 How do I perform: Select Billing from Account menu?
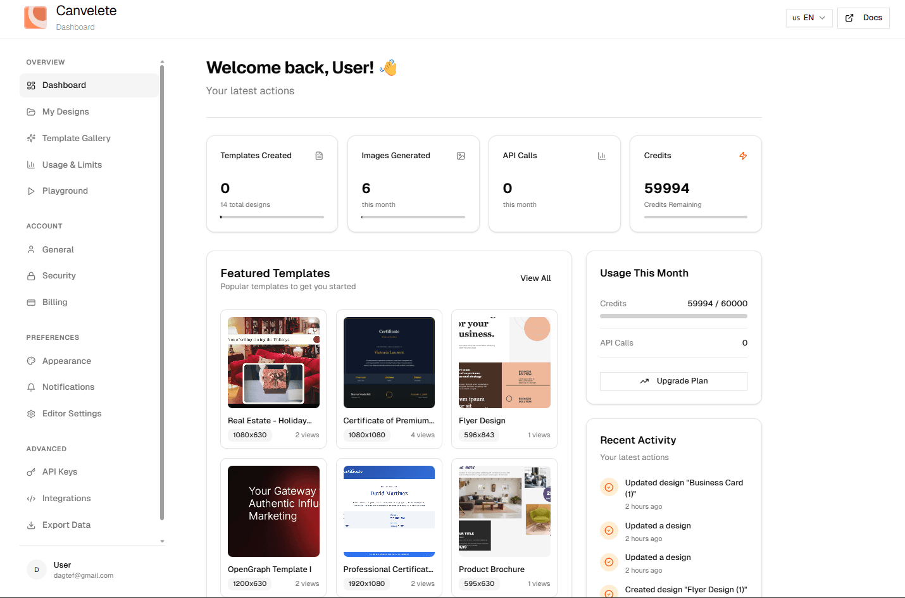click(54, 302)
